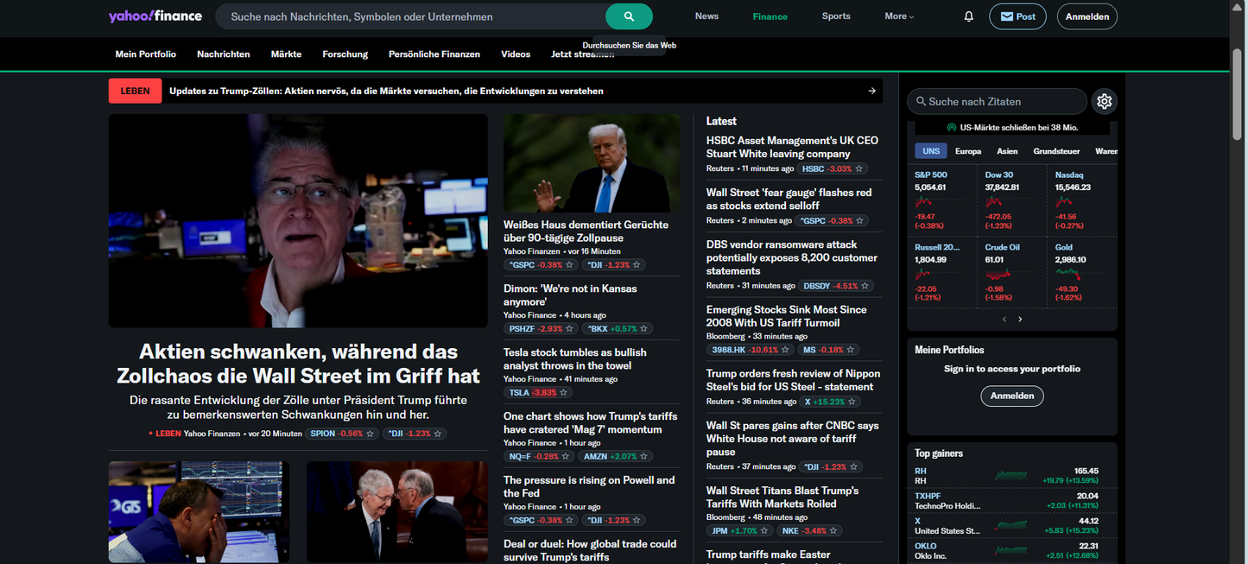Click the arrow on the LEBEN news banner
The image size is (1248, 564).
pyautogui.click(x=871, y=91)
